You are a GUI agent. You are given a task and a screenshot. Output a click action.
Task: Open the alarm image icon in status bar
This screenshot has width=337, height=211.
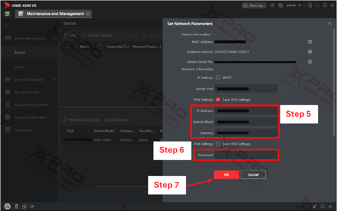point(24,207)
